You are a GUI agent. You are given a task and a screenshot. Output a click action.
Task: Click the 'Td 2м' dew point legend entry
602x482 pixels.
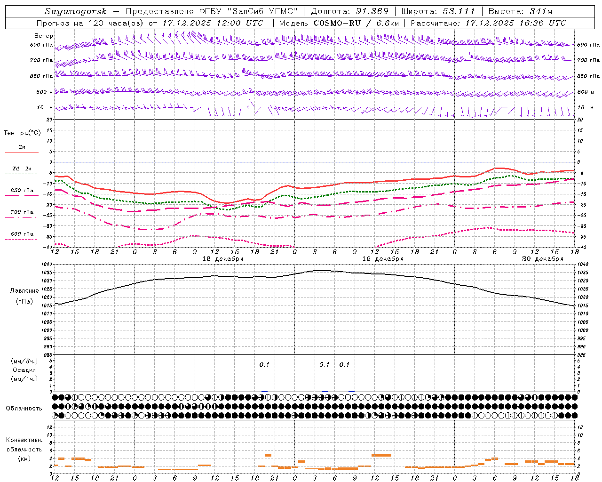tap(22, 169)
